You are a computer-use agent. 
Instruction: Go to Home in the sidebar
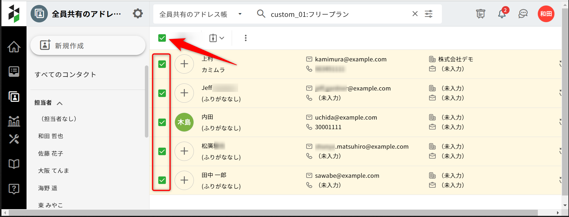14,47
